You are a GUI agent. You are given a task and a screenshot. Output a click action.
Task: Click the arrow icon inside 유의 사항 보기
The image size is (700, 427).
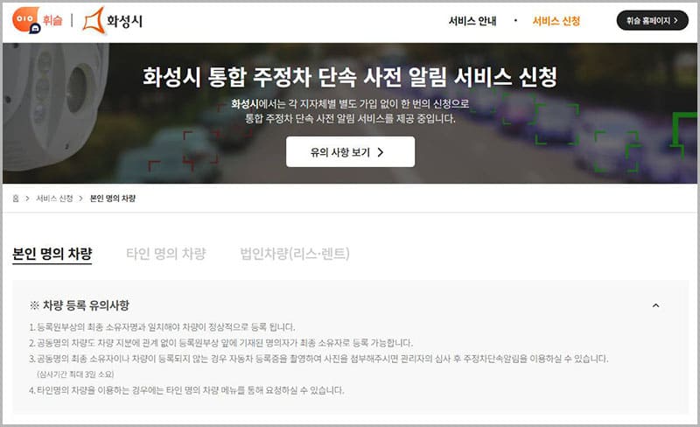tap(380, 152)
